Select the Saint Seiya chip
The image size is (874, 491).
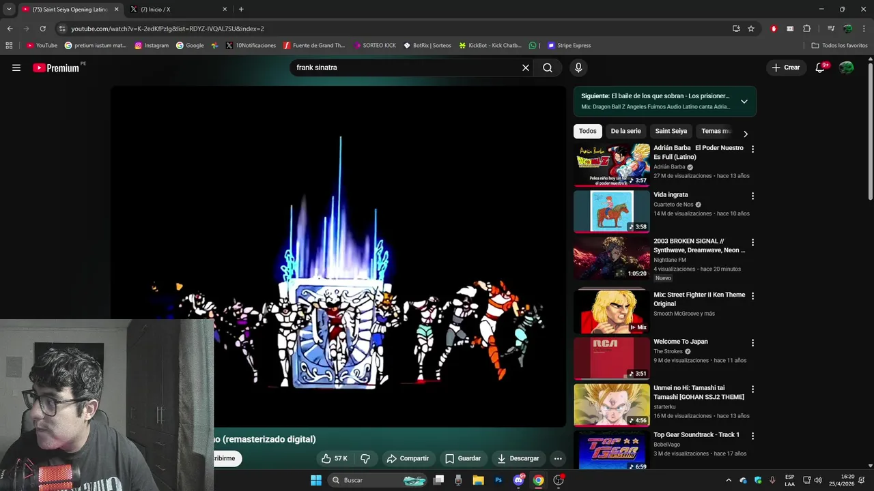[x=671, y=131]
